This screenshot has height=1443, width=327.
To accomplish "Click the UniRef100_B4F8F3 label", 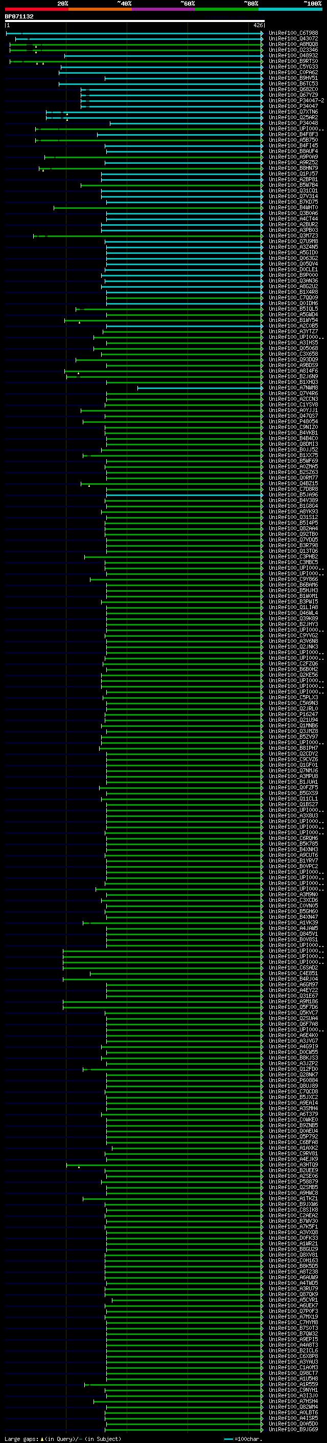I will pyautogui.click(x=293, y=135).
